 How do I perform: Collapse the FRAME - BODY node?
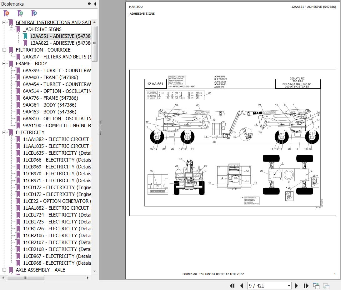pos(4,64)
